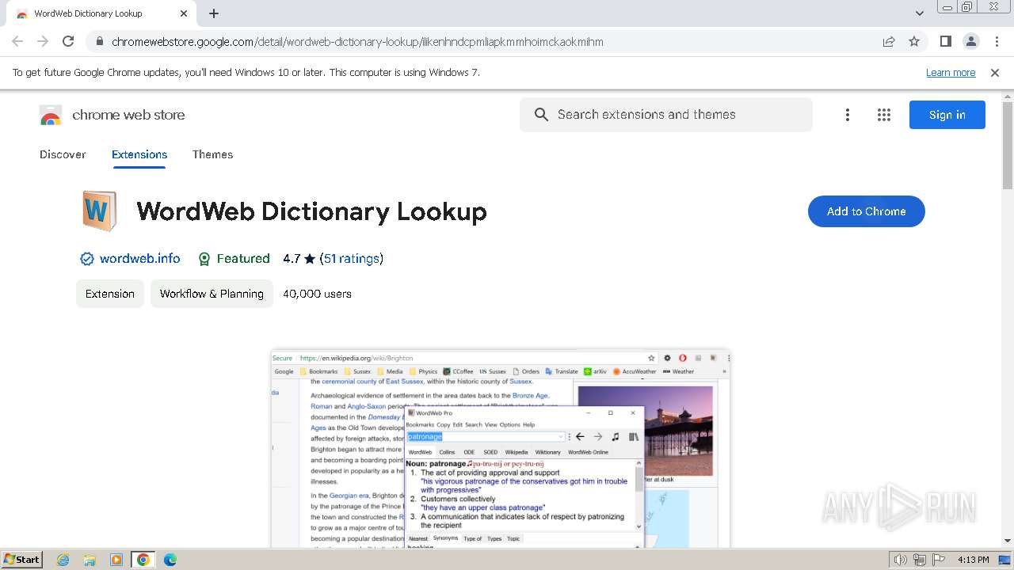Focus the Search extensions and themes field
1014x570 pixels.
tap(666, 115)
